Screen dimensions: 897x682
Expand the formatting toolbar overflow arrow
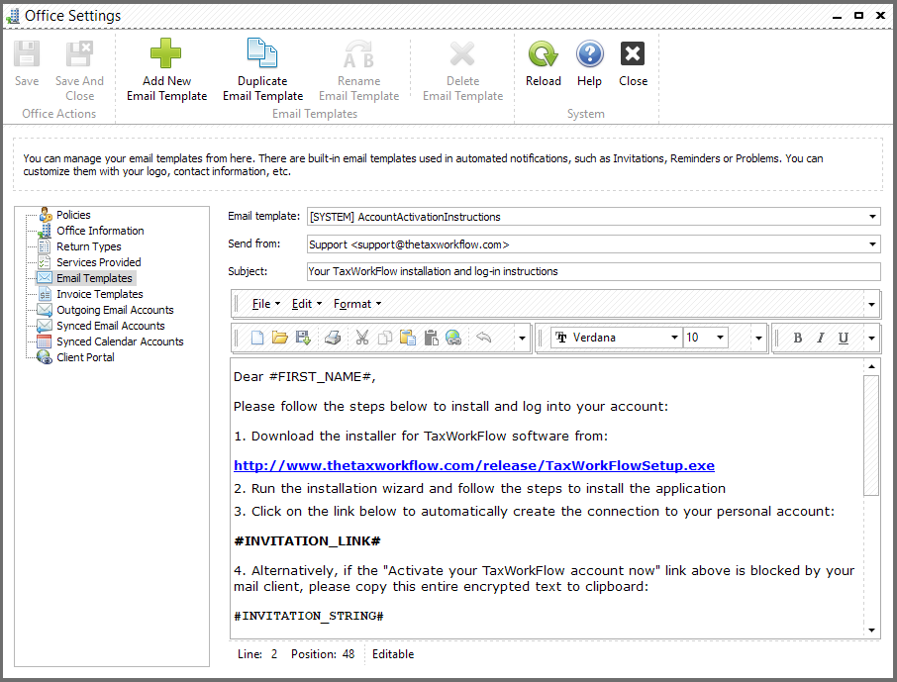[871, 339]
